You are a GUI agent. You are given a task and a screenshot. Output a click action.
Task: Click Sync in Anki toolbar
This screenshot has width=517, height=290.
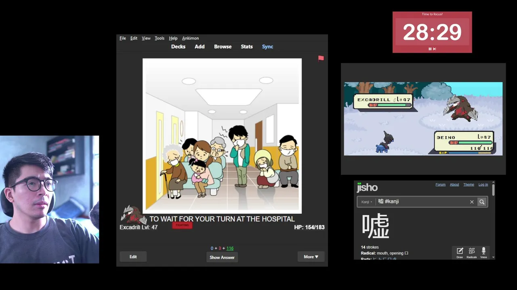[x=267, y=47]
